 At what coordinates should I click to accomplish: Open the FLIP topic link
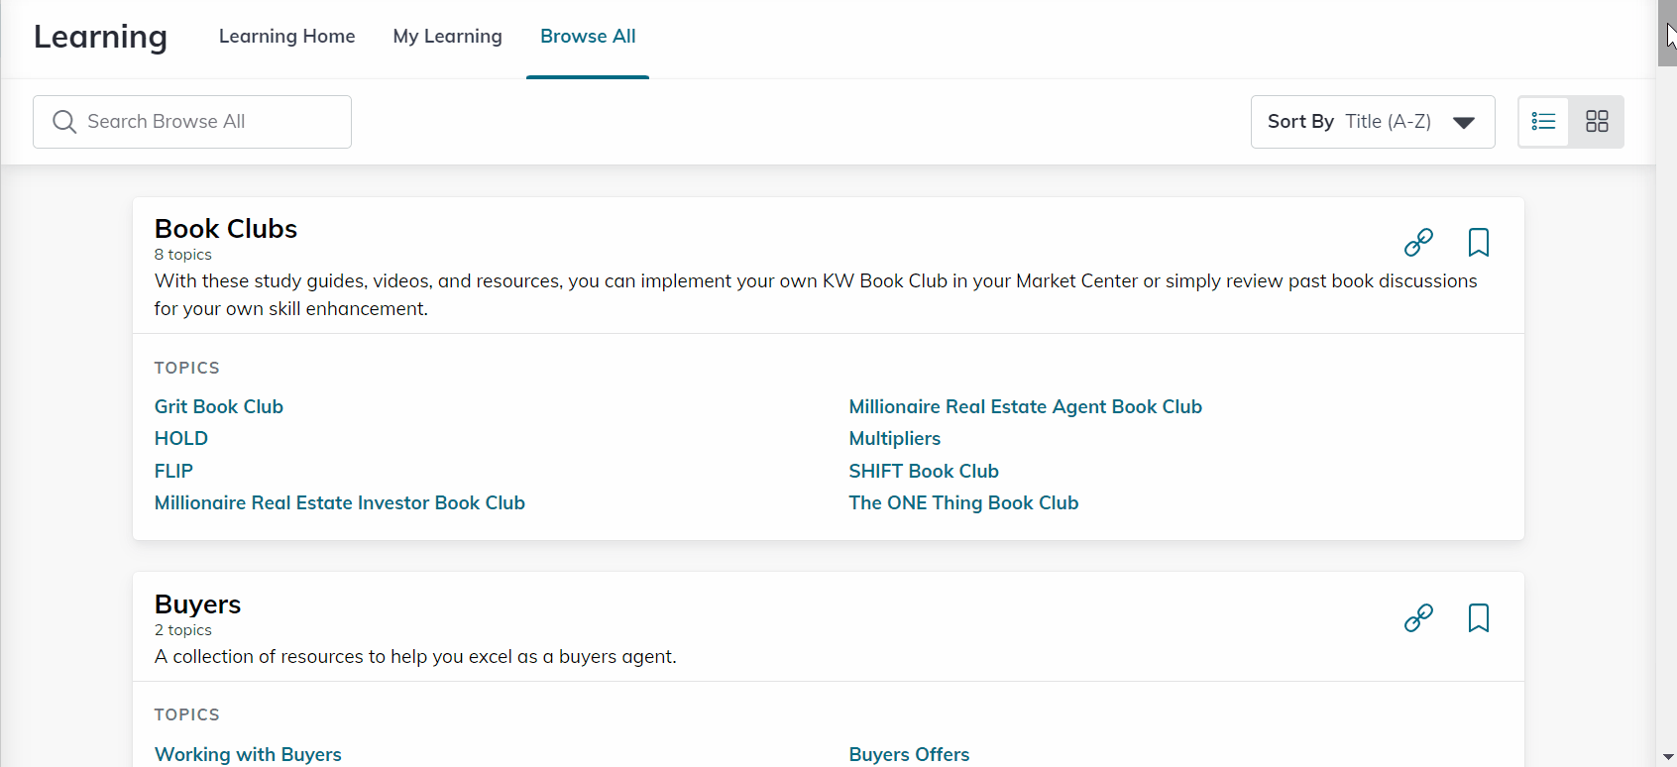tap(173, 471)
